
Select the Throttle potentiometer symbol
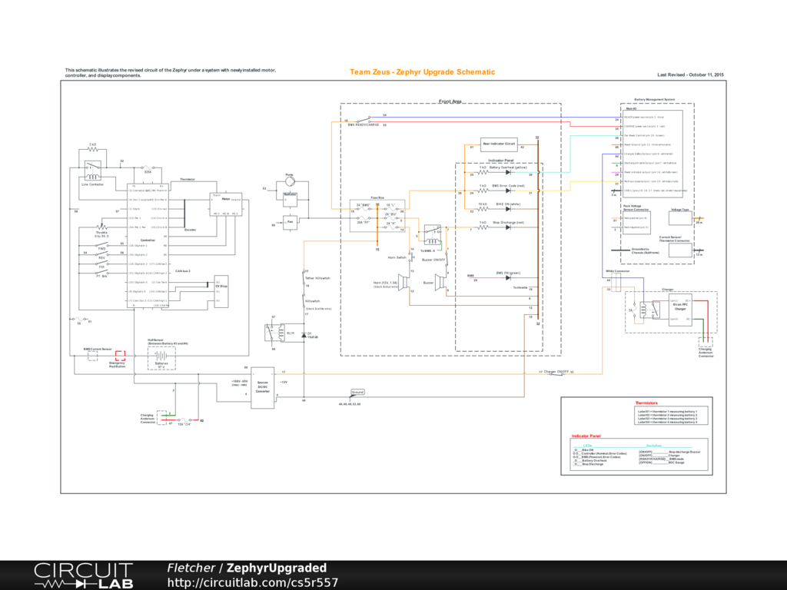101,226
